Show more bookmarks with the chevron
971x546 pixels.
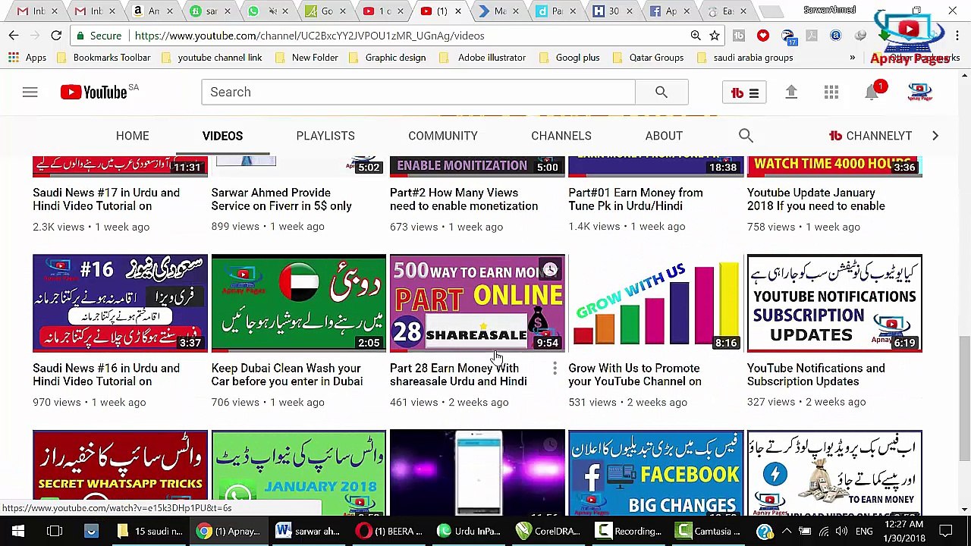pos(852,58)
